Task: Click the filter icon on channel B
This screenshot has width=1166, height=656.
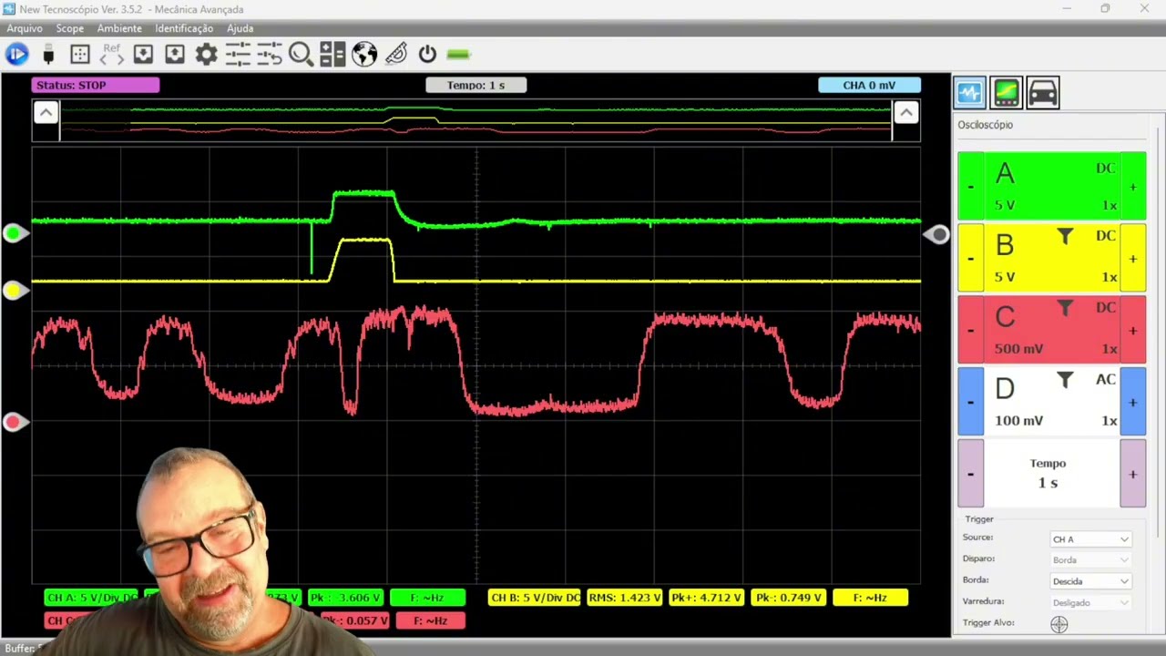Action: pos(1065,237)
